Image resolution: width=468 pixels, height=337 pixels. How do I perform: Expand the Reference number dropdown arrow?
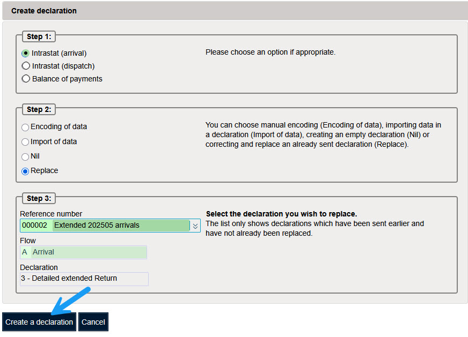click(195, 226)
